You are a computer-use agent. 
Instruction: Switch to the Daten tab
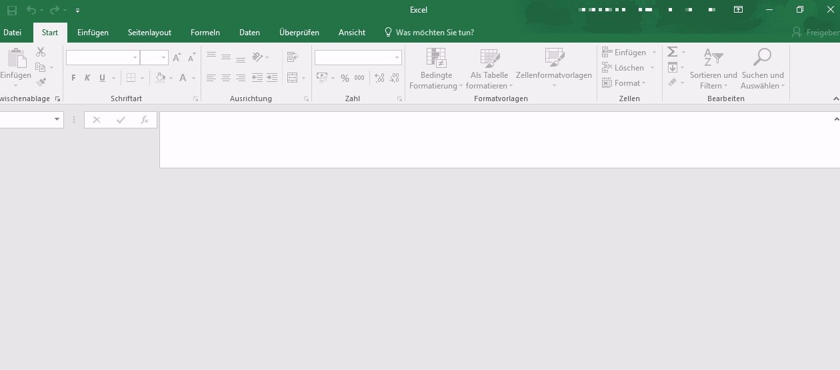point(249,32)
